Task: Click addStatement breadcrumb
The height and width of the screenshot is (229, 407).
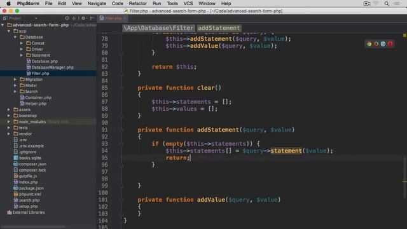Action: [219, 28]
